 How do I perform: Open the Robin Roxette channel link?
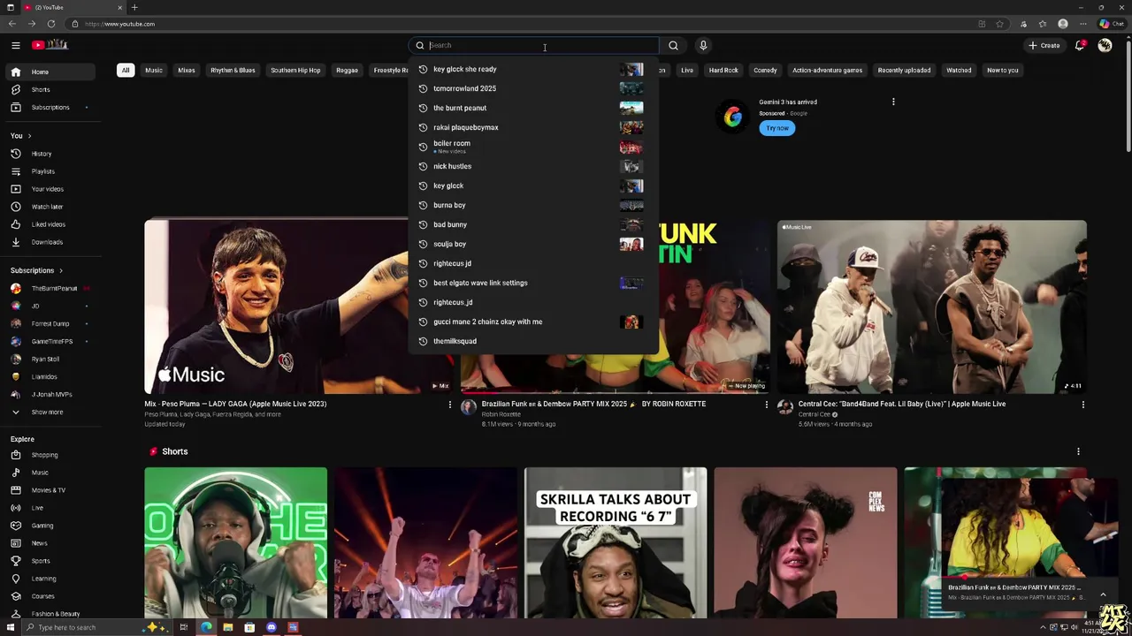(501, 414)
